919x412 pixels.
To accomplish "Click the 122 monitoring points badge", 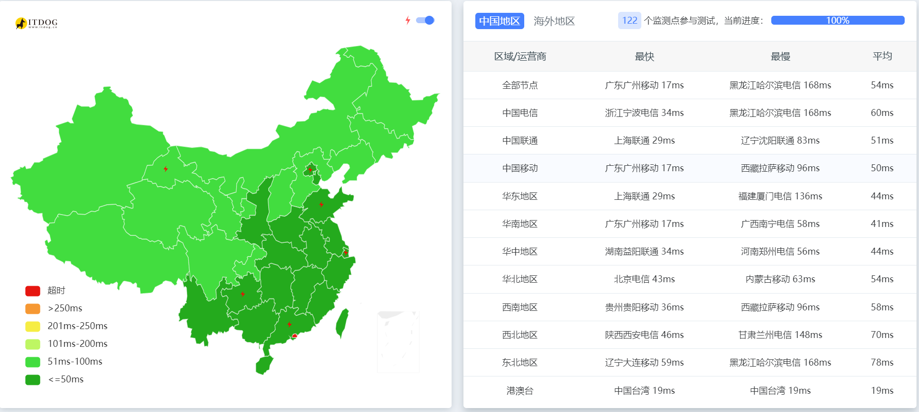I will point(629,20).
